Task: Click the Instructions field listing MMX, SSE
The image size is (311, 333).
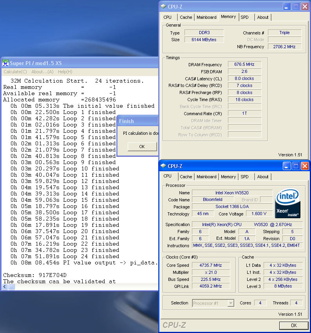Action: pyautogui.click(x=247, y=245)
